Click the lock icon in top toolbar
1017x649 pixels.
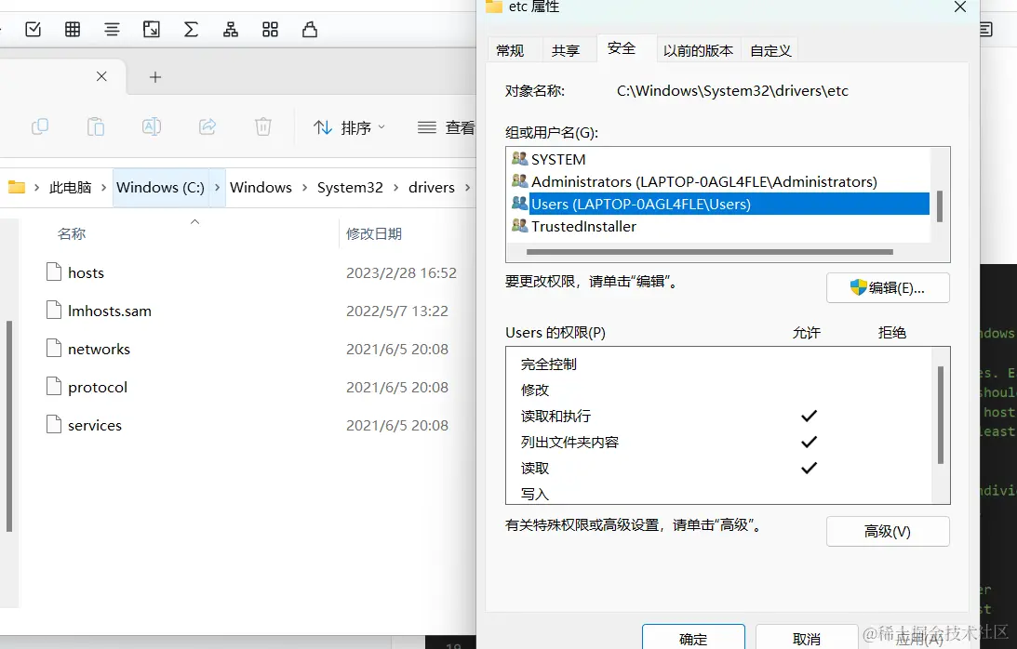(310, 29)
